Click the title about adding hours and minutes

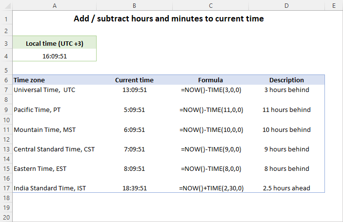169,19
